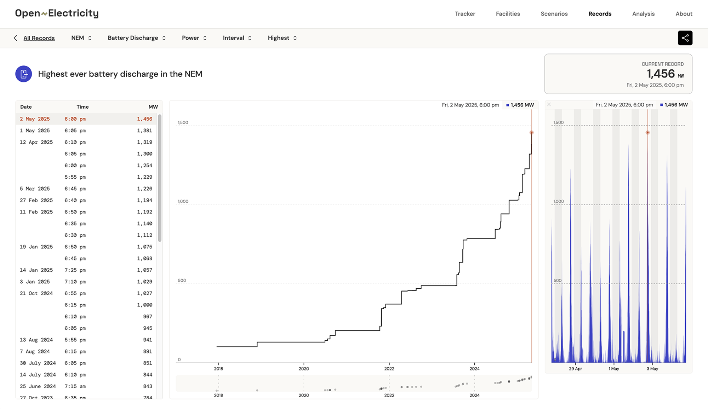Click the red record marker on main chart
Viewport: 708px width, 409px height.
[531, 133]
